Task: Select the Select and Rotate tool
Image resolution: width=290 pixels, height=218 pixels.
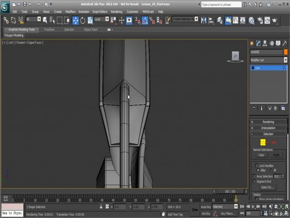Action: tap(83, 20)
